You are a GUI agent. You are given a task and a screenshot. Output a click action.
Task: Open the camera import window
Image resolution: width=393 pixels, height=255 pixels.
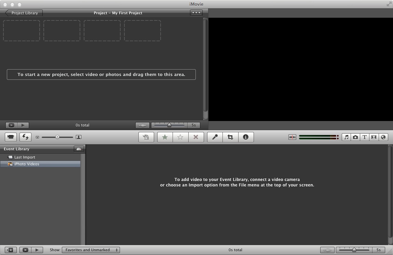11,137
